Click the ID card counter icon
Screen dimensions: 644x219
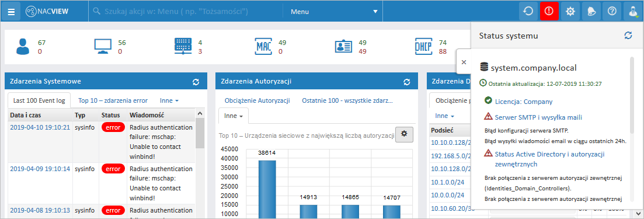point(343,47)
